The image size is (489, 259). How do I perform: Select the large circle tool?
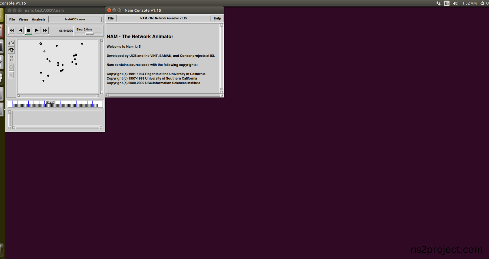11,67
